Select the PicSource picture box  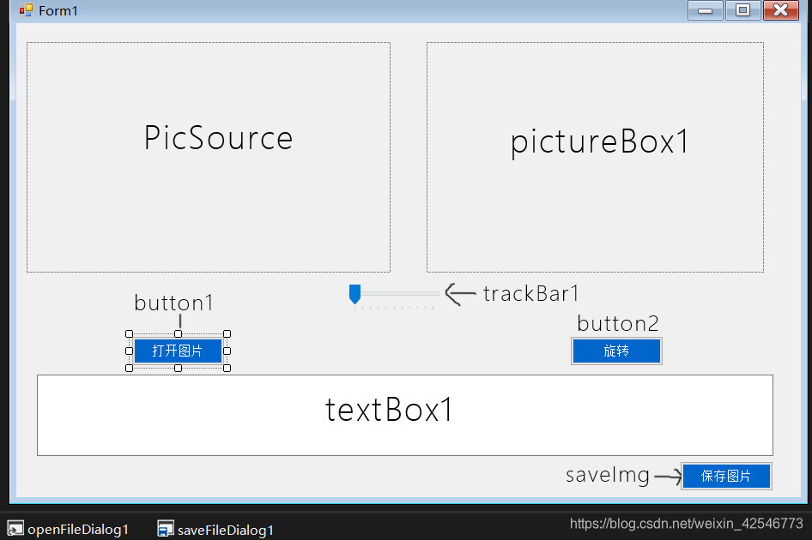[x=209, y=157]
